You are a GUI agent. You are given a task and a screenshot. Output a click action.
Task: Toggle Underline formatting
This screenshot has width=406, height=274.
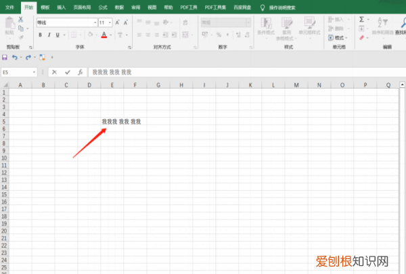click(58, 35)
